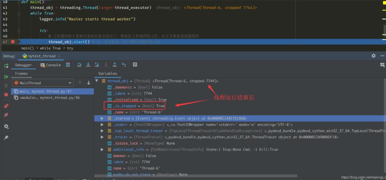Click the logger.info code line 43
386x180 pixels.
[x=87, y=19]
